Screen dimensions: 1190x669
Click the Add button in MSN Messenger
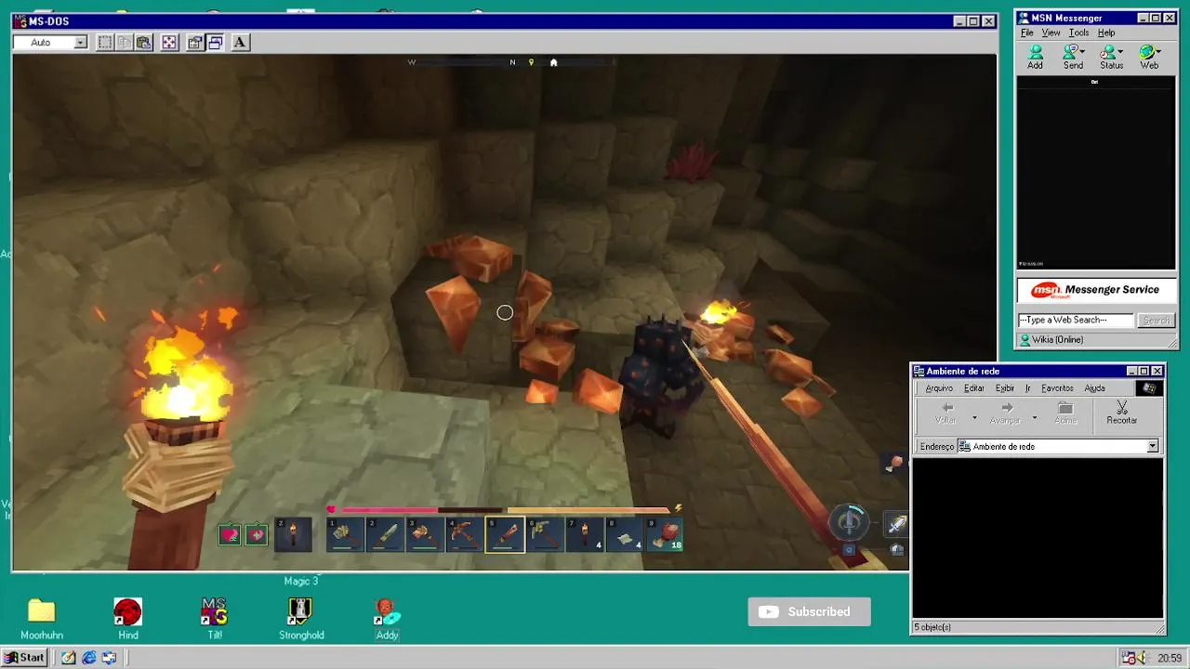pos(1035,58)
